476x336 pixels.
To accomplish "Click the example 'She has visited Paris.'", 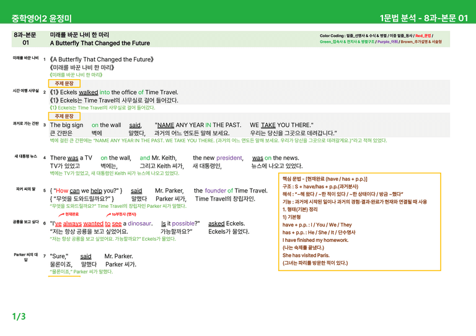I will click(306, 255).
